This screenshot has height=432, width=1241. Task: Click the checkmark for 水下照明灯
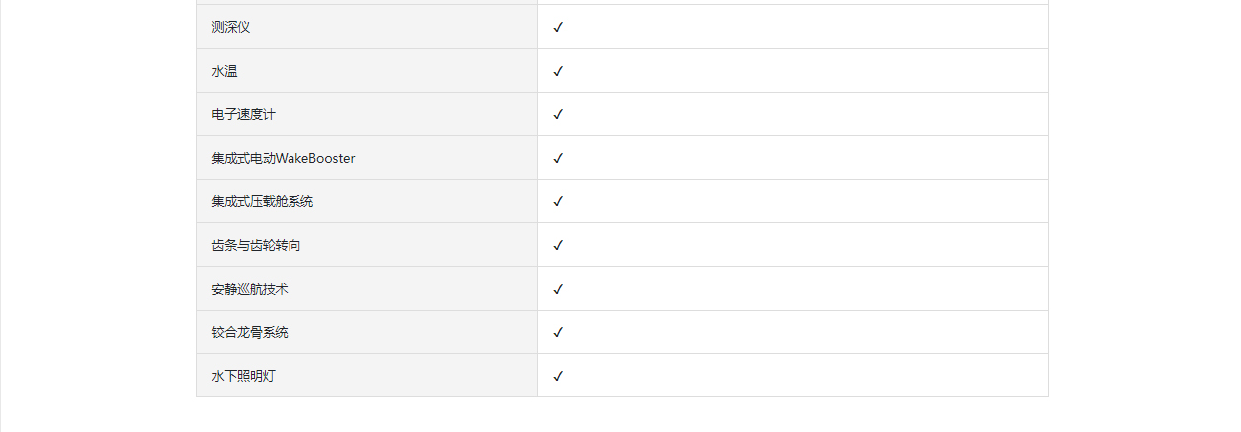tap(558, 376)
